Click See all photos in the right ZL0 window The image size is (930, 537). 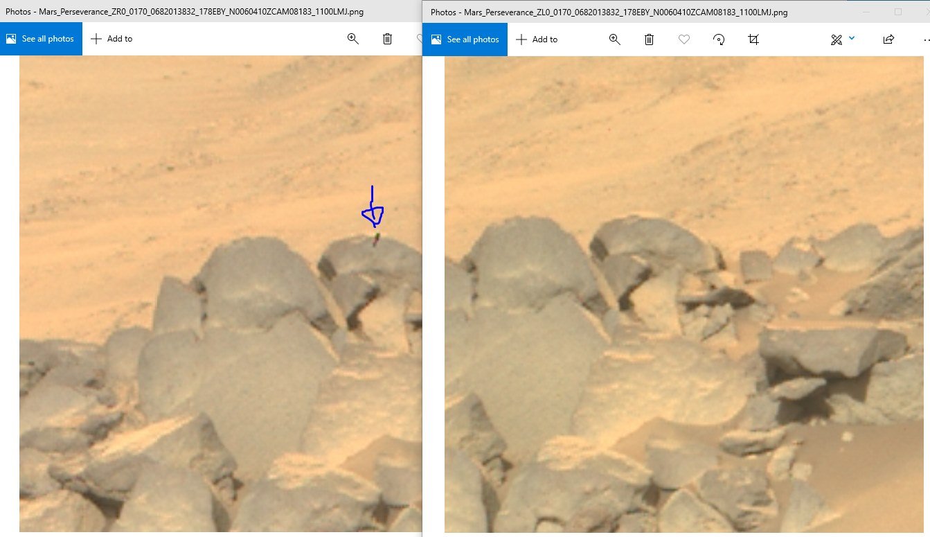(465, 39)
